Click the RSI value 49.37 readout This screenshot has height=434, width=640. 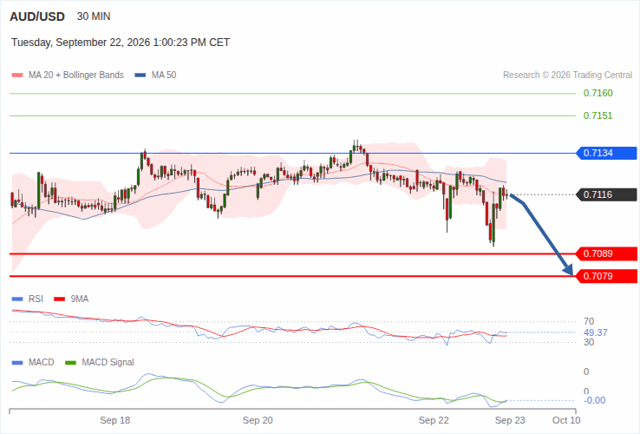click(596, 332)
